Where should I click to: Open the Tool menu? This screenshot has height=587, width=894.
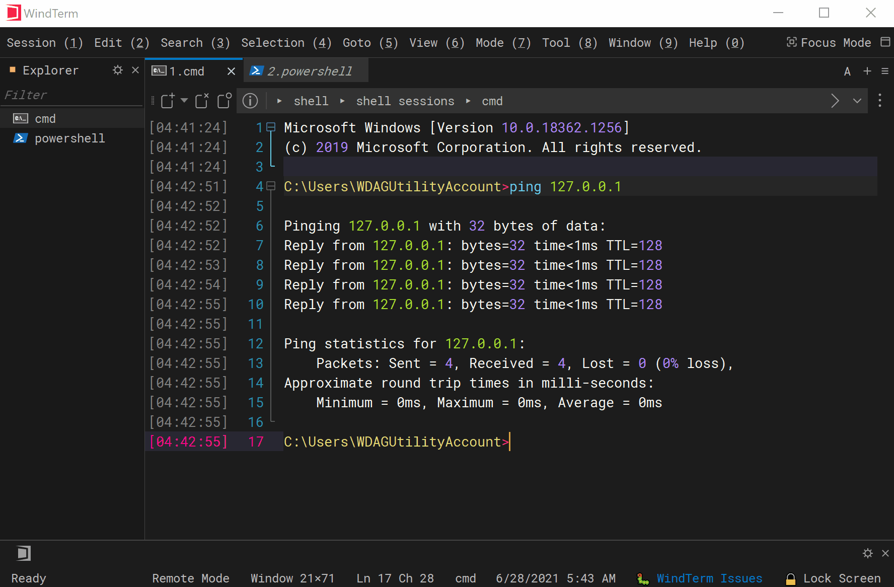(x=570, y=43)
